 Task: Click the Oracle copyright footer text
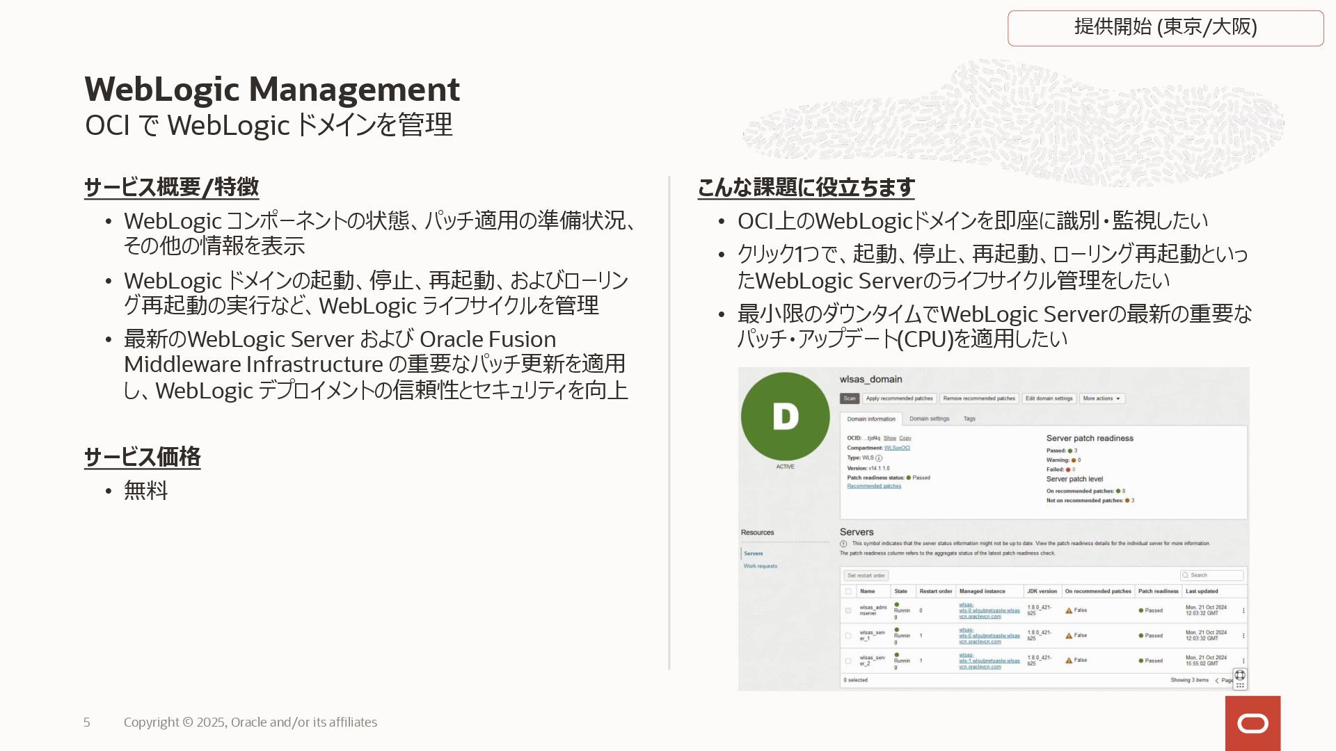point(250,722)
